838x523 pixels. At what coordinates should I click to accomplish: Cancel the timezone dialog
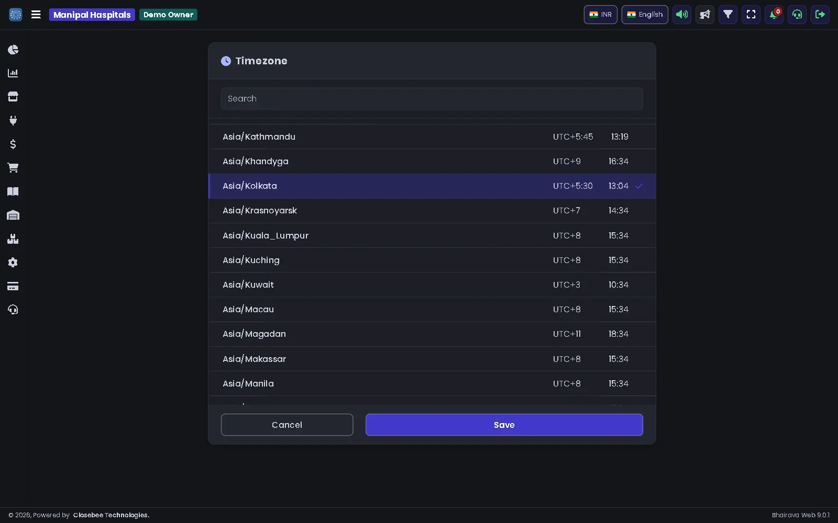tap(287, 425)
